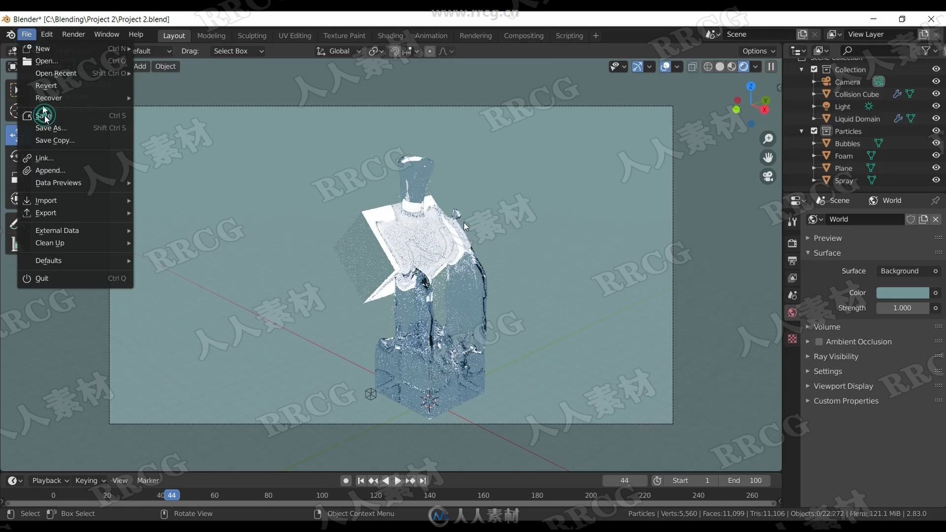
Task: Click the Save Copy button in File menu
Action: point(55,140)
